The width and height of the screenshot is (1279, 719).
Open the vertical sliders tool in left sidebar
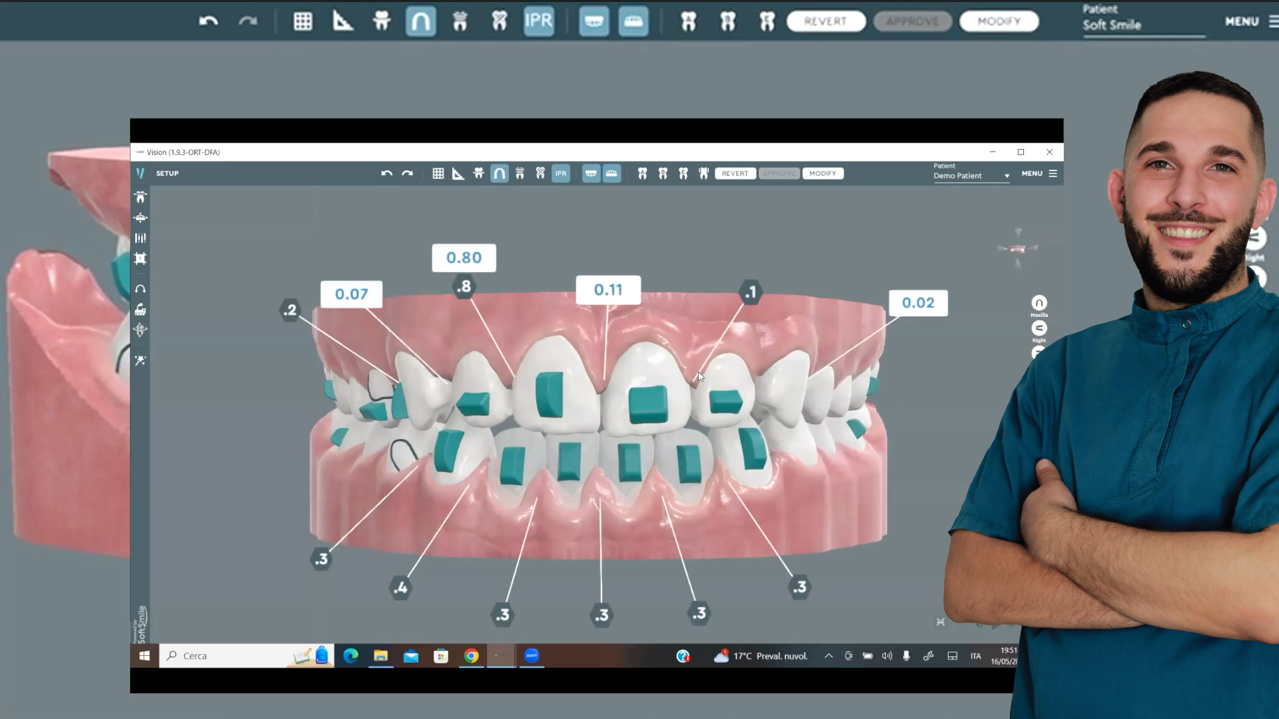140,238
